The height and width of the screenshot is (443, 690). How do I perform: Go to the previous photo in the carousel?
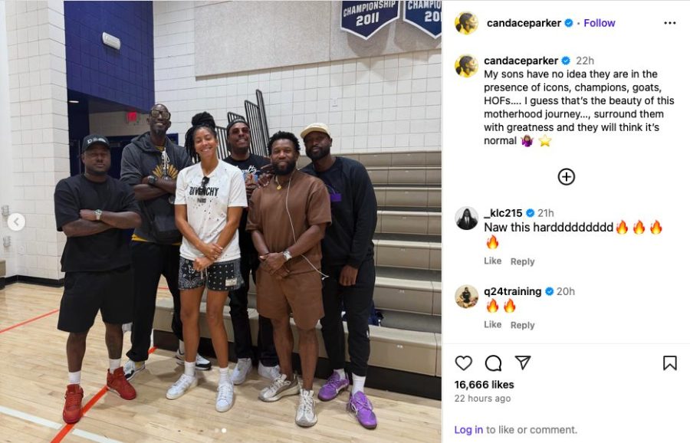16,222
